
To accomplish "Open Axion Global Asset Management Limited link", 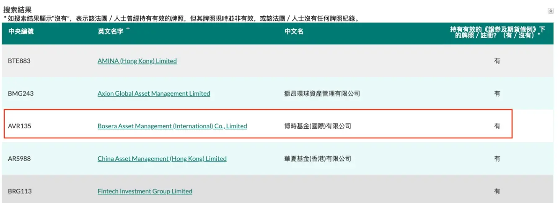I will pos(154,94).
